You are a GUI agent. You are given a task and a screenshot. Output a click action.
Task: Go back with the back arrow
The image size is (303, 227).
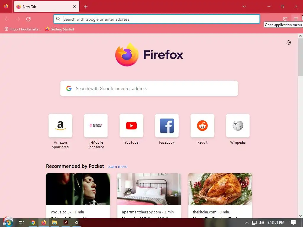[7, 19]
